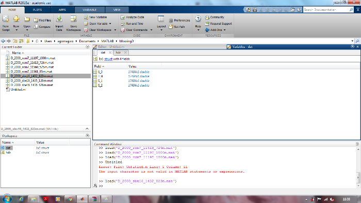Click the MATLAB path segment

tap(107, 41)
